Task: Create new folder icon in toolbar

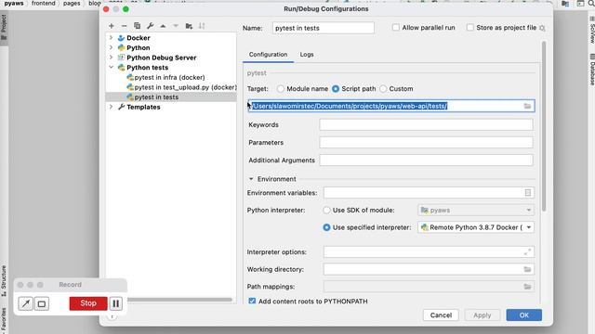Action: 189,26
